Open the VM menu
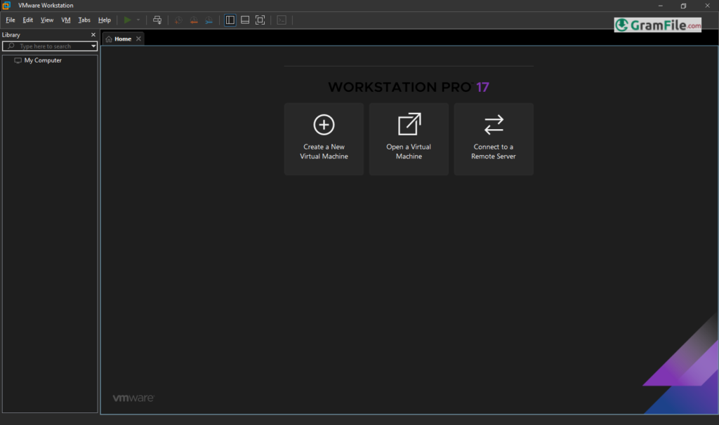The width and height of the screenshot is (719, 425). (65, 20)
